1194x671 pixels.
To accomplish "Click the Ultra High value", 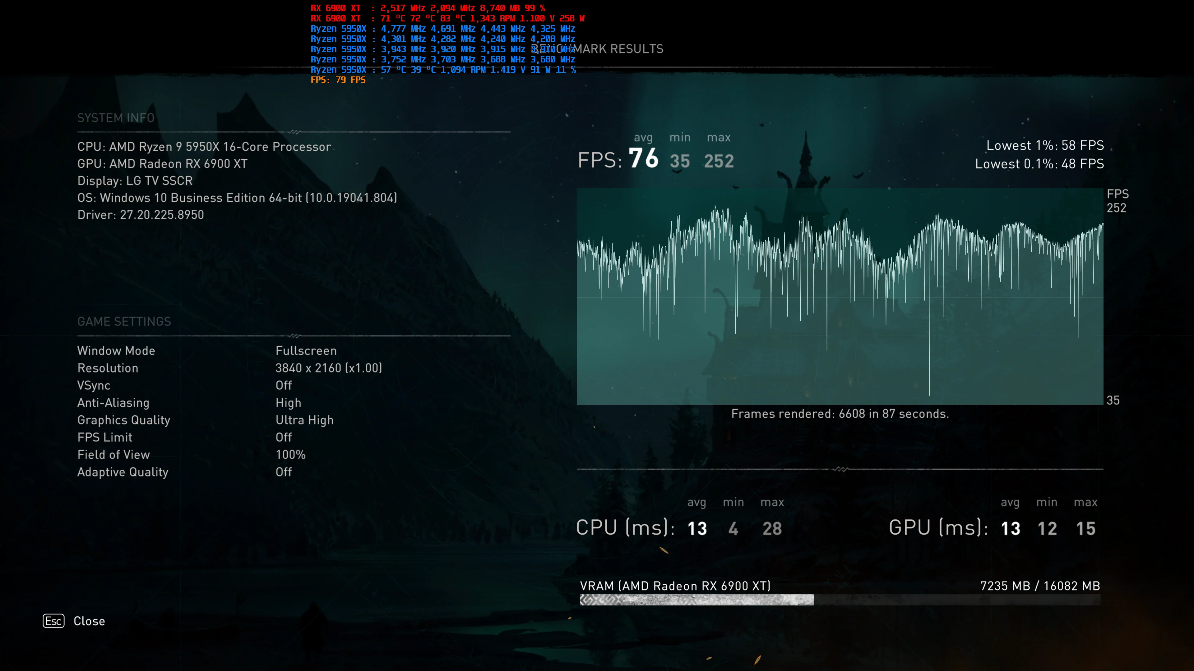I will 304,420.
